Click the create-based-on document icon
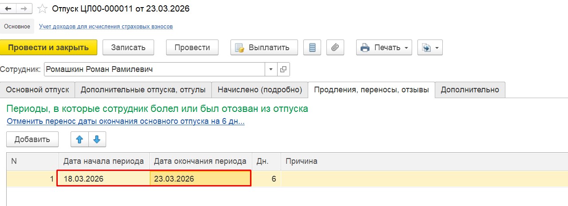This screenshot has height=206, width=568. pyautogui.click(x=427, y=48)
